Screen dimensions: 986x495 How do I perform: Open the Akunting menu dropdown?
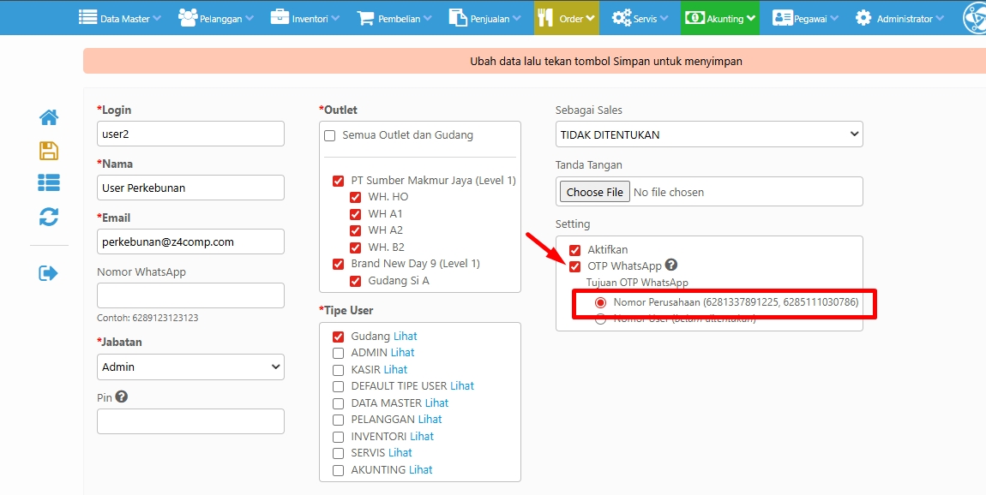point(719,18)
